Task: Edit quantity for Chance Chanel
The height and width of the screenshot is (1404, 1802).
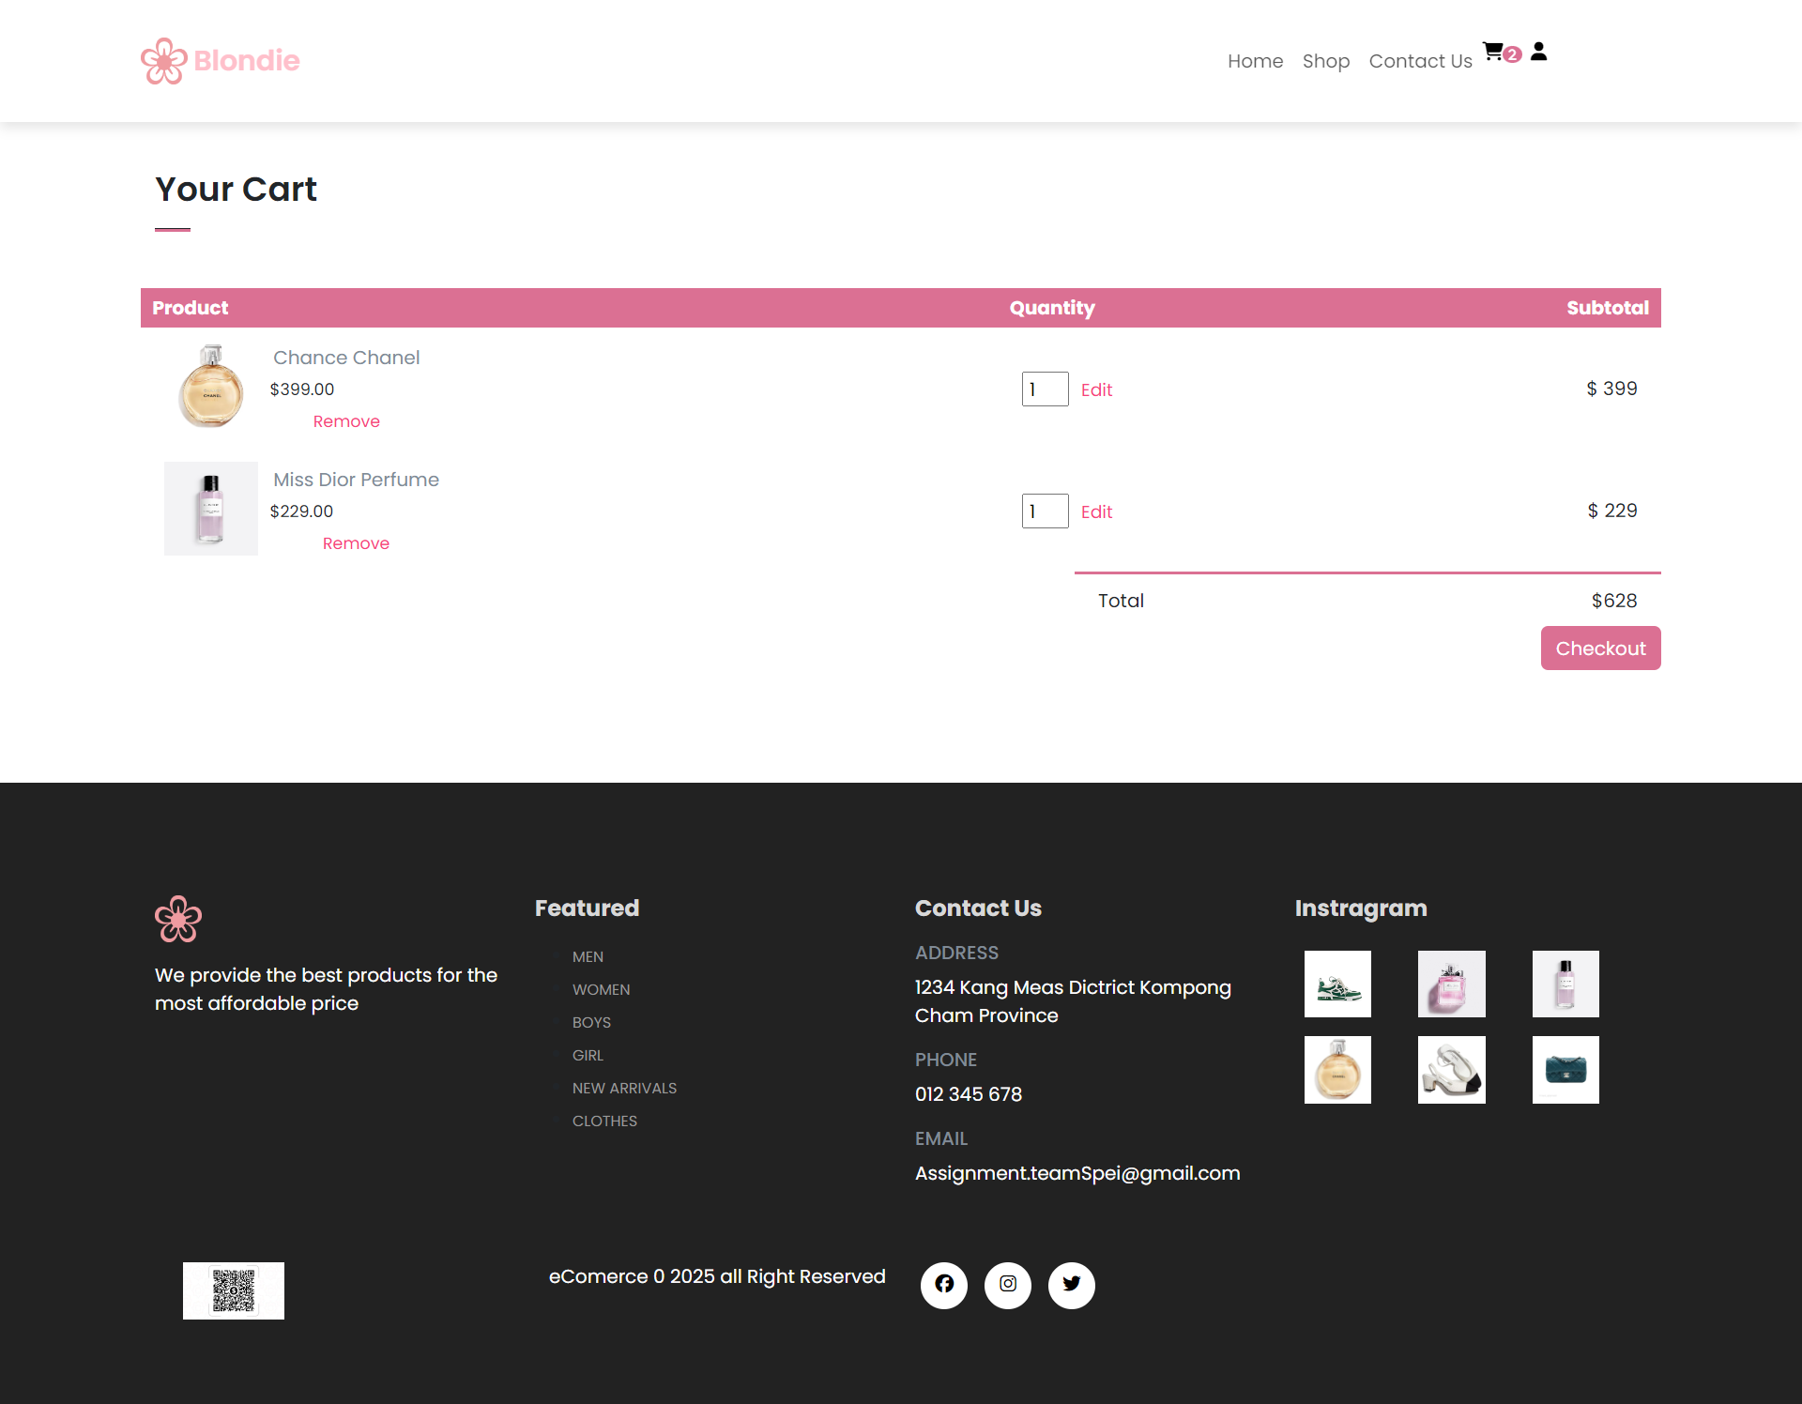Action: click(1096, 389)
